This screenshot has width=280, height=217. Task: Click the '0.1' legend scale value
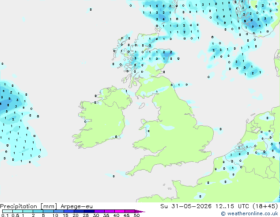(x=5, y=215)
